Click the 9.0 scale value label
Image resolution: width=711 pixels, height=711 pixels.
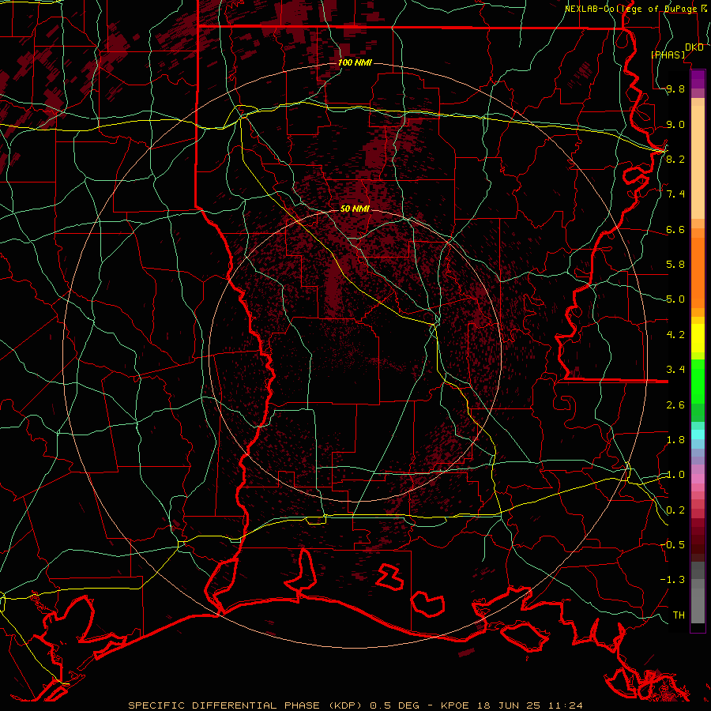tap(675, 124)
